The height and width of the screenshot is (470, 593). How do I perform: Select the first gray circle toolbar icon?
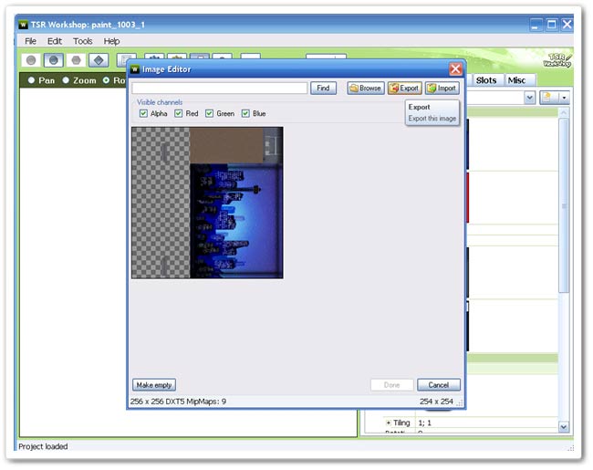tap(32, 60)
